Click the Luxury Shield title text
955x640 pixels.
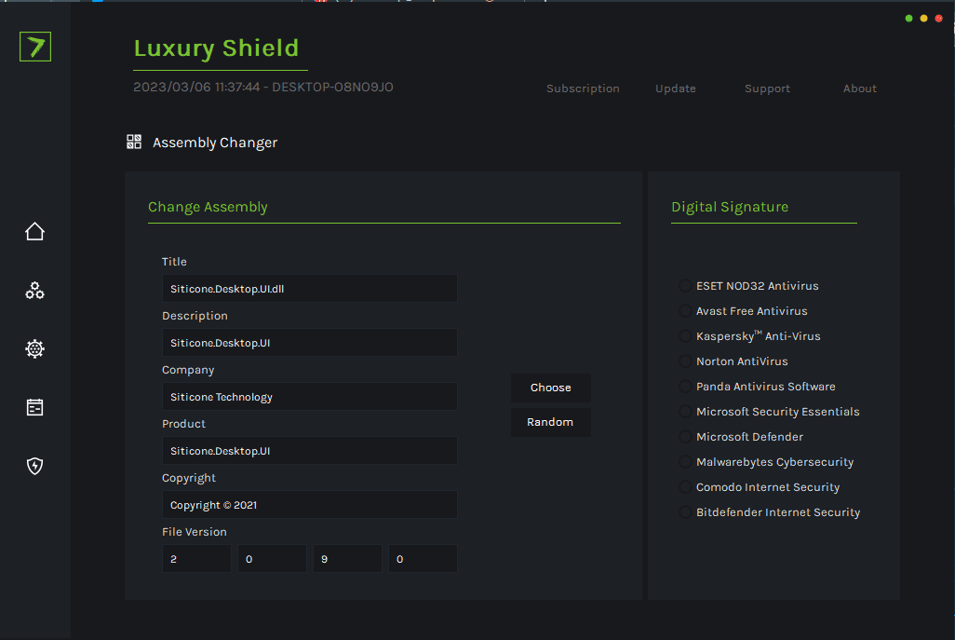(216, 48)
